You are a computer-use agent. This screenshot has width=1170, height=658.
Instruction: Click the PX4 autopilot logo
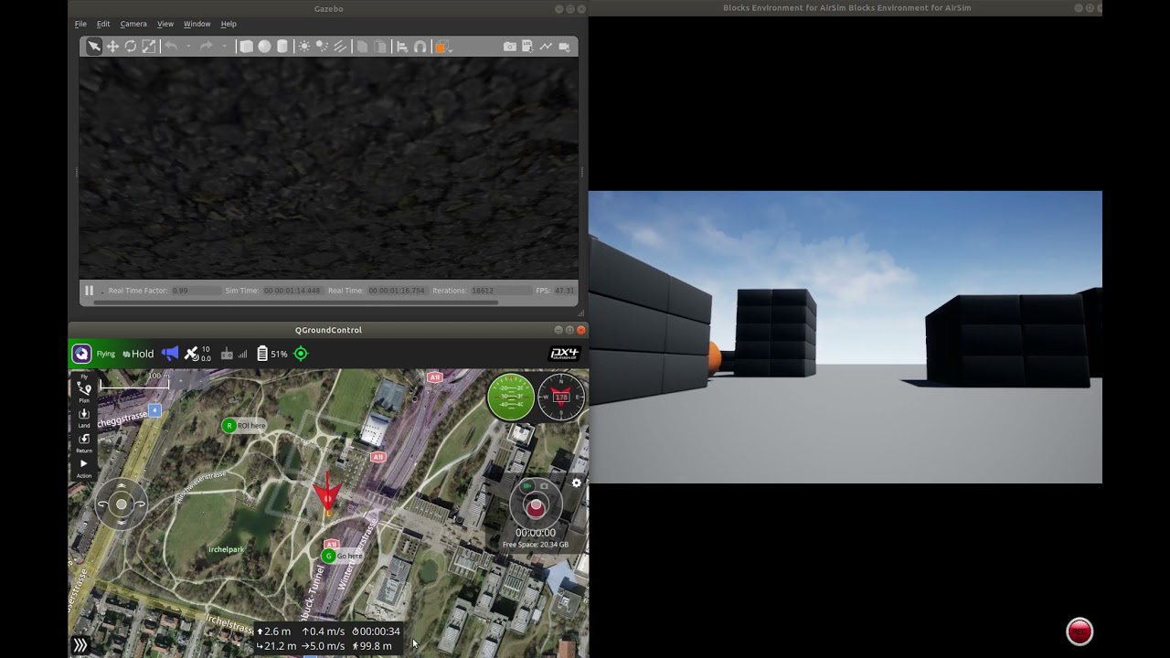[x=564, y=354]
